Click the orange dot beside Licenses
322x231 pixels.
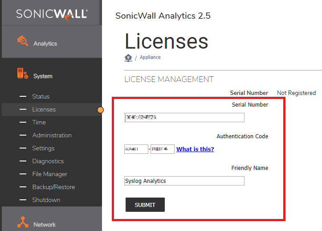pos(100,110)
